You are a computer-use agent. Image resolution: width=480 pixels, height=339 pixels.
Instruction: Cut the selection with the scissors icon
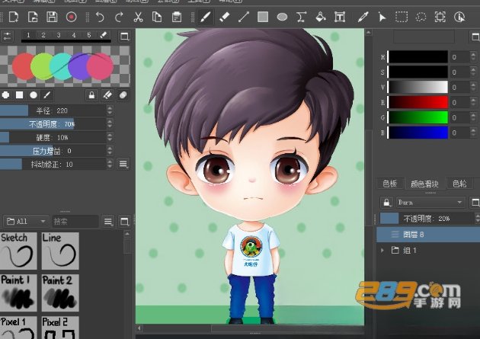(x=138, y=17)
